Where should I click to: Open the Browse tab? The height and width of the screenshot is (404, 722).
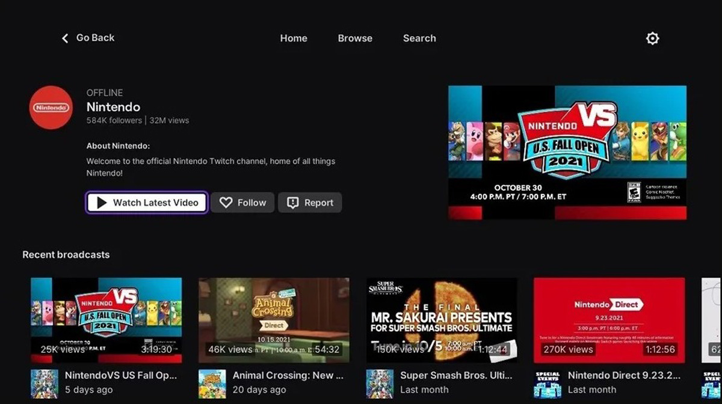[x=355, y=38]
